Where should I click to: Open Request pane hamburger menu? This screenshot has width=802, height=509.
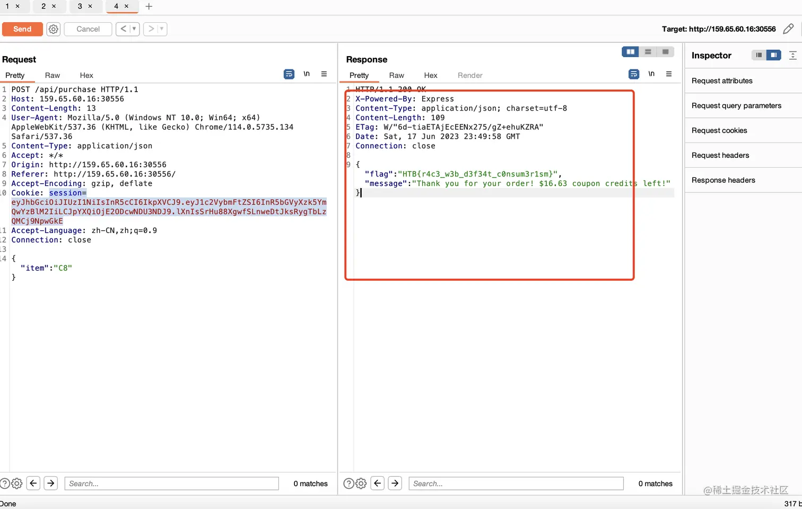(324, 74)
